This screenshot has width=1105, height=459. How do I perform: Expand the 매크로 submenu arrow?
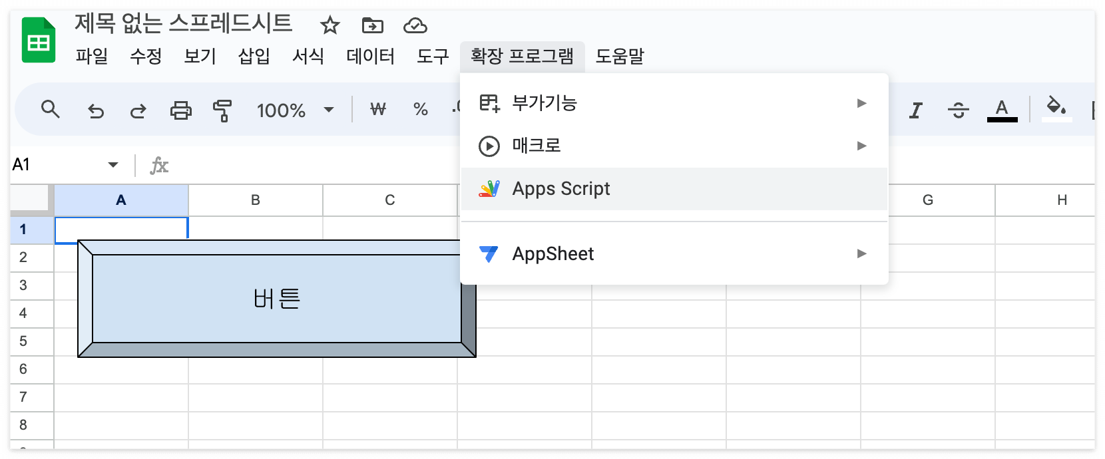coord(862,146)
